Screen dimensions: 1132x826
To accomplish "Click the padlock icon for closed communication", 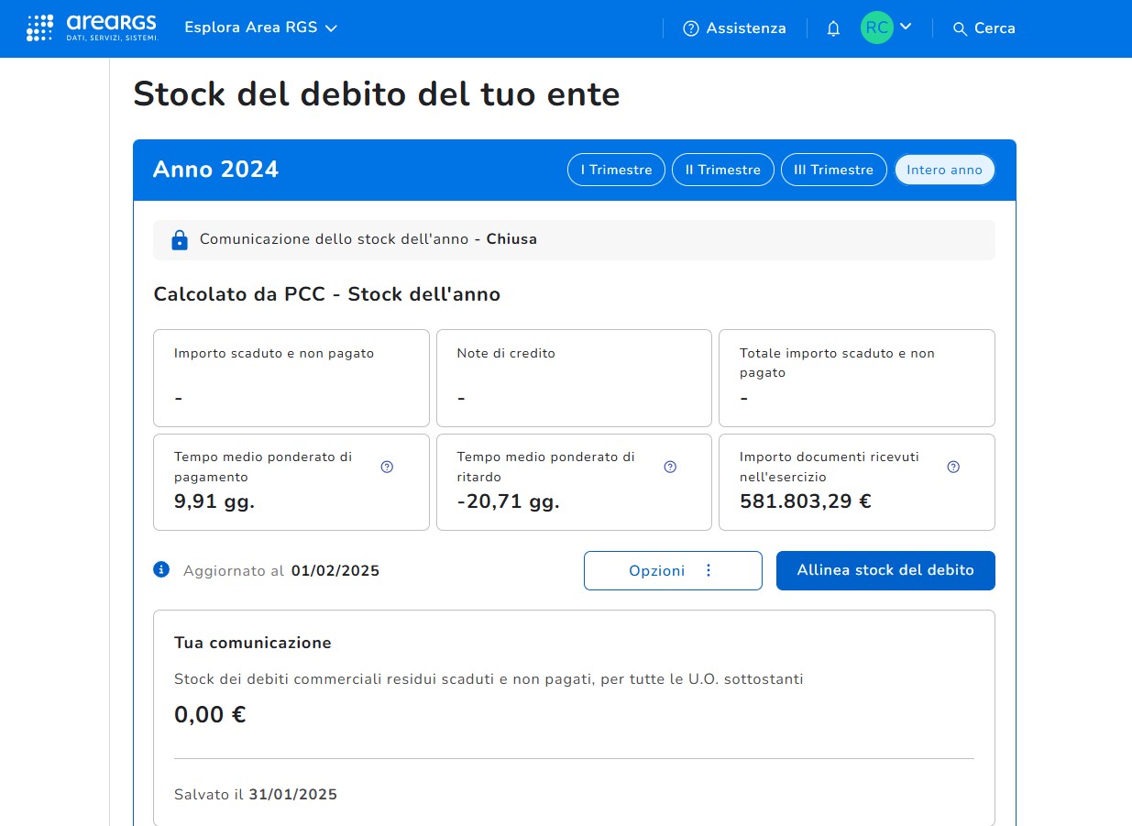I will [180, 240].
